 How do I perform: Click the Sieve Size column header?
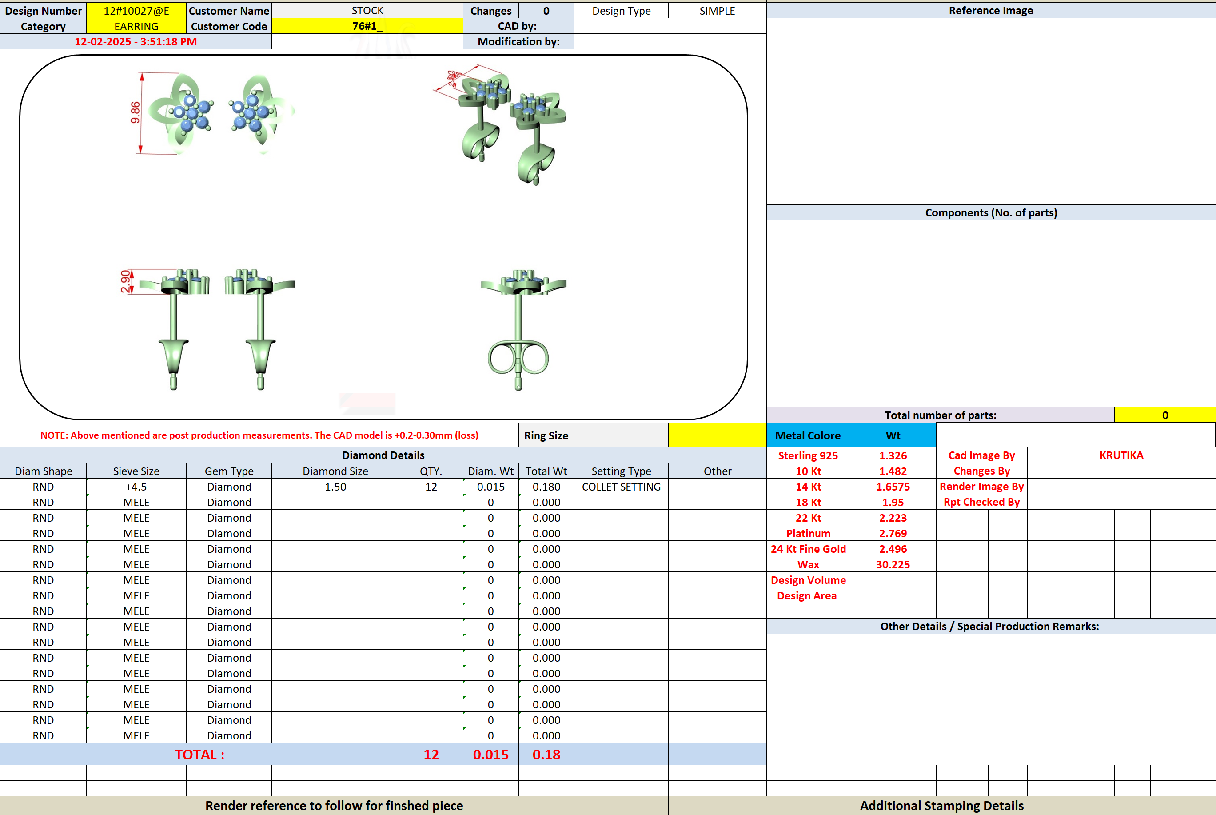click(x=136, y=471)
